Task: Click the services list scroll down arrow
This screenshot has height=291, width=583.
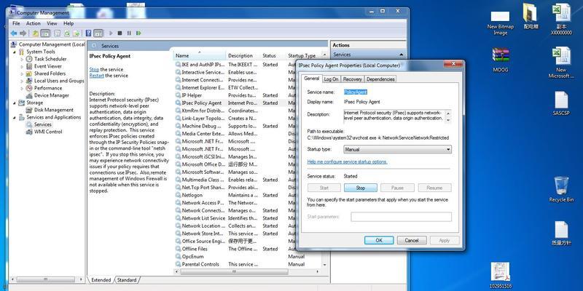Action: coord(324,265)
